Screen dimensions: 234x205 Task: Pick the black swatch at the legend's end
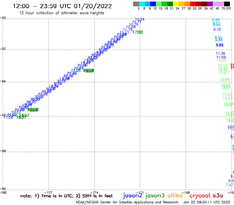pos(227,4)
